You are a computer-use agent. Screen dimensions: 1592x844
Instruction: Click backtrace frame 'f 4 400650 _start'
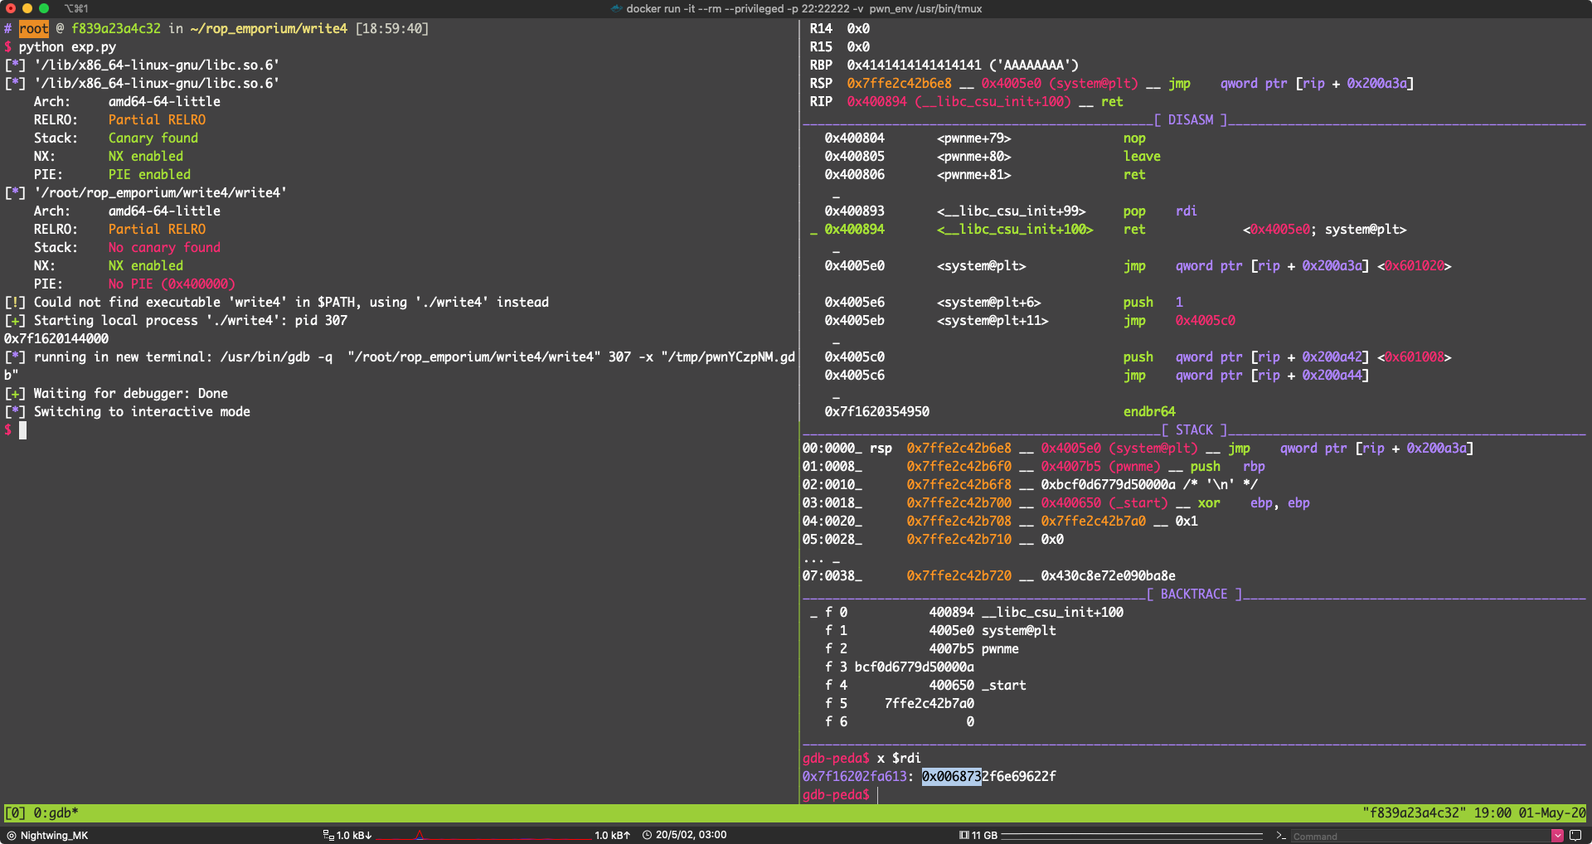[925, 685]
